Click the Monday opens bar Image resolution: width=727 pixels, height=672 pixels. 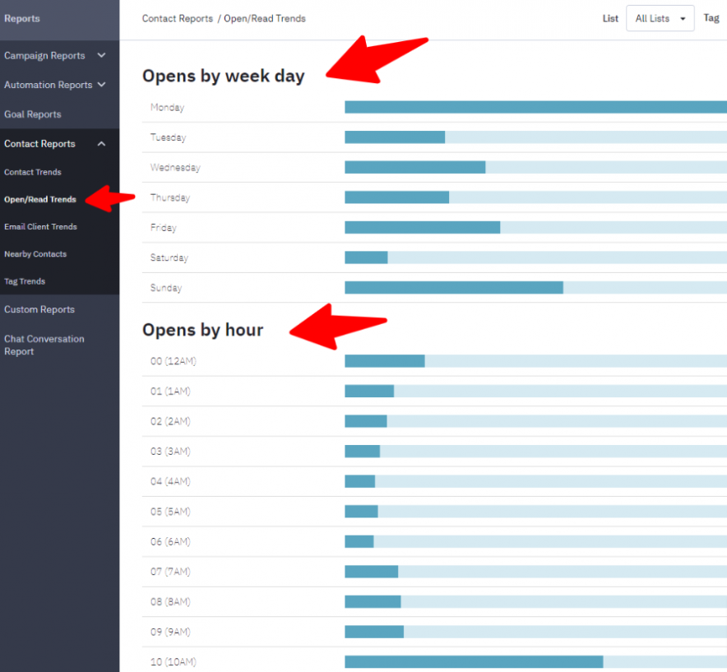tap(535, 107)
